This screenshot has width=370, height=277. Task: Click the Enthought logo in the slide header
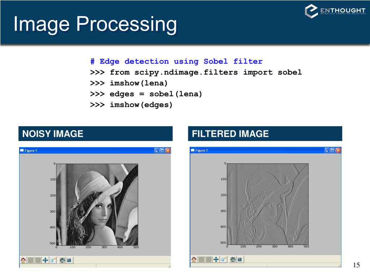(335, 11)
